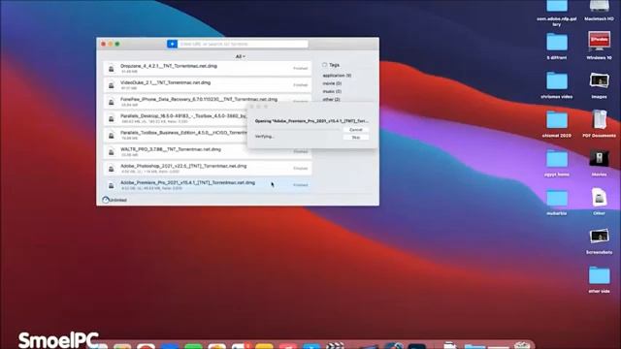The height and width of the screenshot is (349, 621).
Task: Open the All filter dropdown
Action: (240, 56)
